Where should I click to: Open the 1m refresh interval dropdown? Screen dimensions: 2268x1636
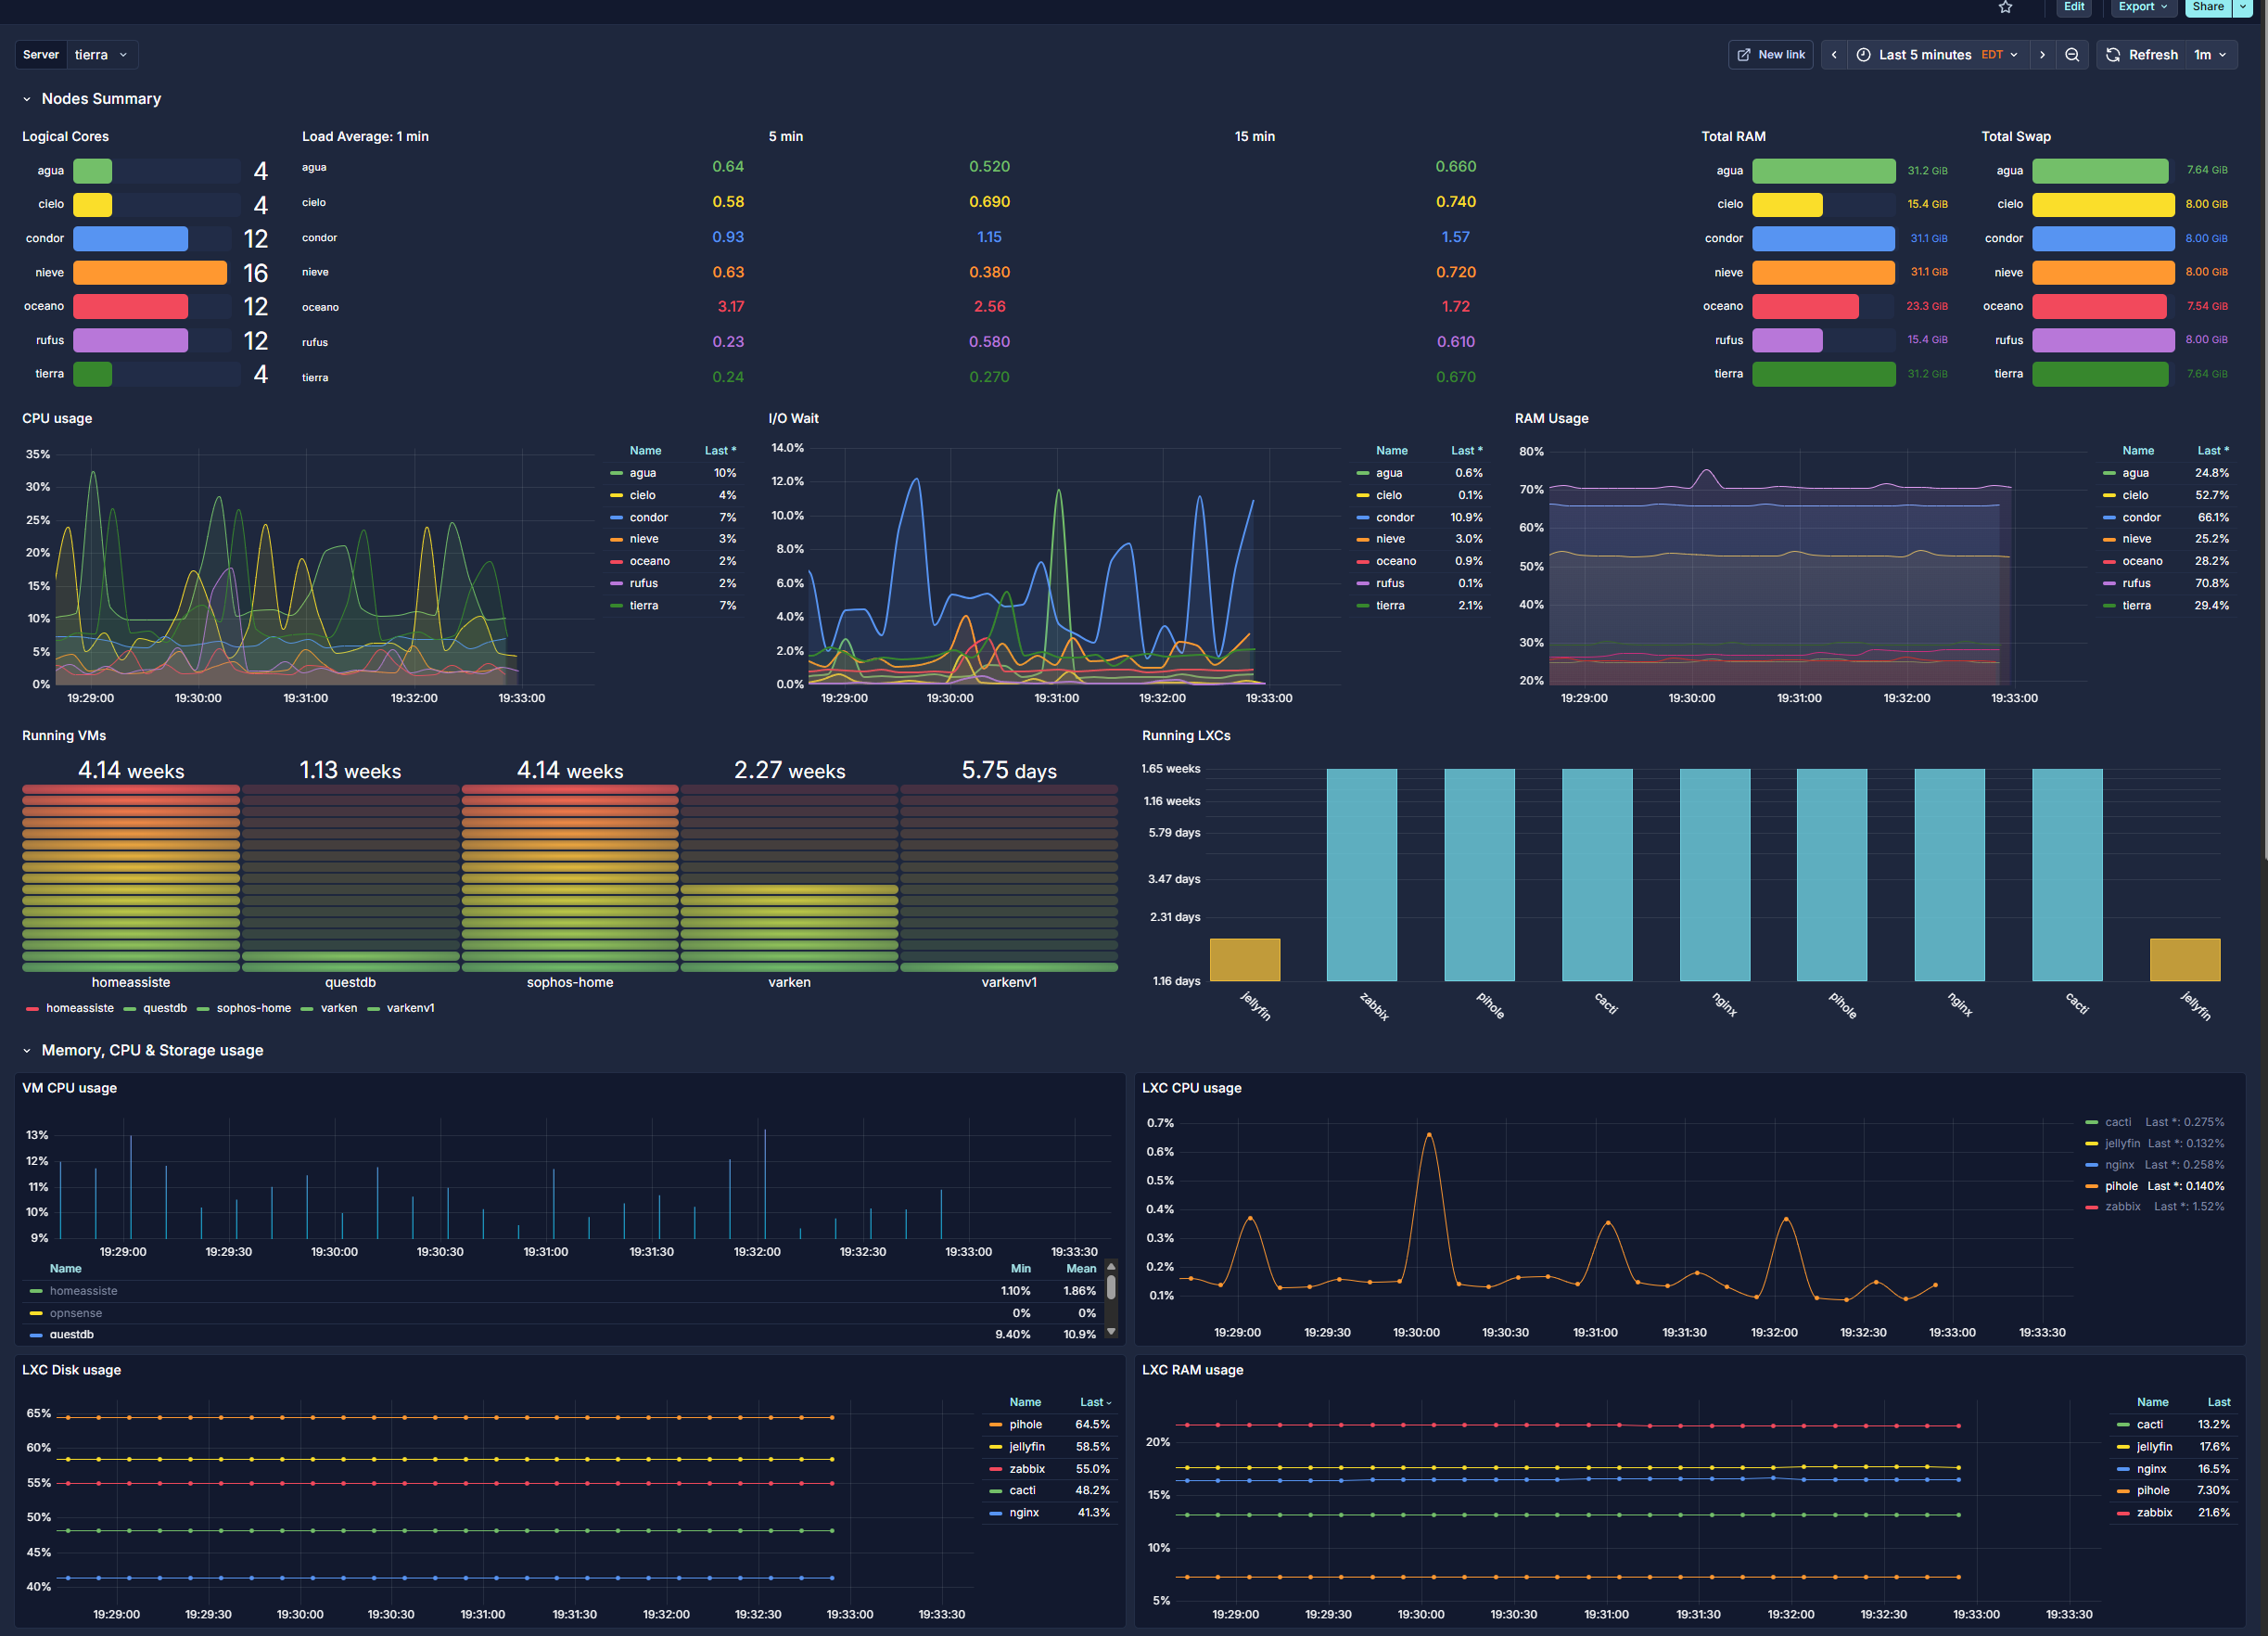click(x=2209, y=55)
